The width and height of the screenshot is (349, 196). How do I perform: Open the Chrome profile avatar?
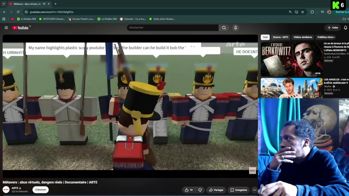pyautogui.click(x=329, y=12)
